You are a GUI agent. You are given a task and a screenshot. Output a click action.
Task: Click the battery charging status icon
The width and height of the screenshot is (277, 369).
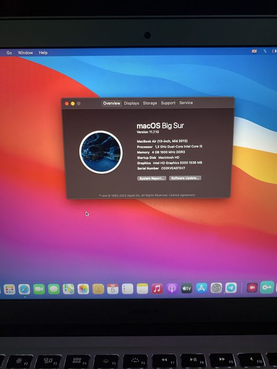pyautogui.click(x=274, y=51)
